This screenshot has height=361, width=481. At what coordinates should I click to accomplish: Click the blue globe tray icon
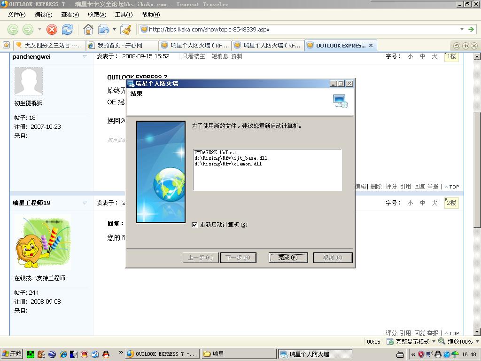pos(447,354)
